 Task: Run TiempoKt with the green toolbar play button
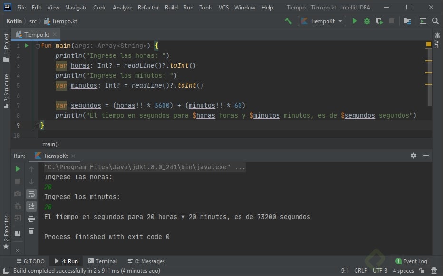click(355, 21)
